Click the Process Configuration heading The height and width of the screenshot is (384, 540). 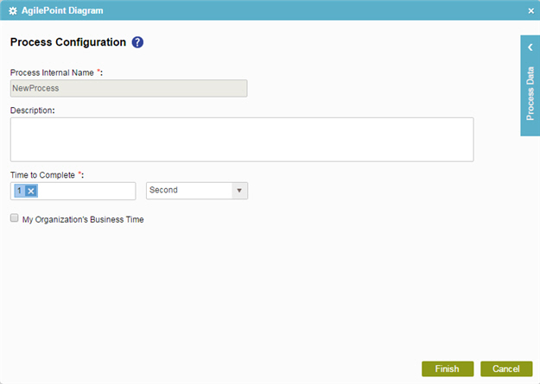tap(68, 42)
